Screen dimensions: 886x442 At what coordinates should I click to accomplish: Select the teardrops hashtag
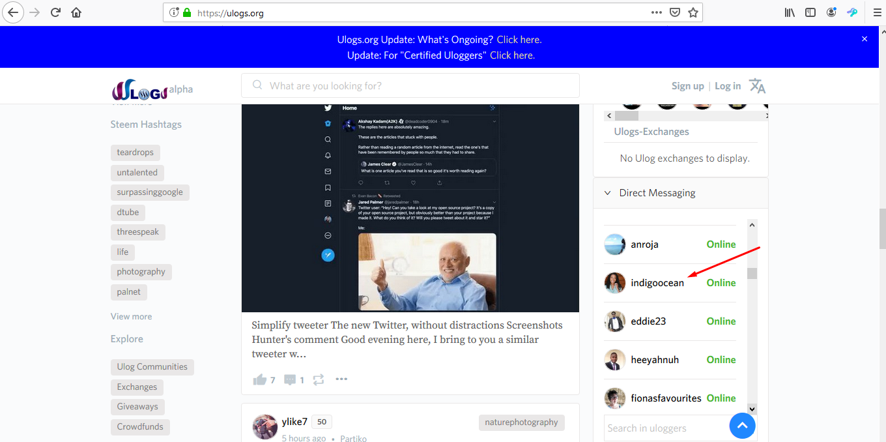(136, 153)
